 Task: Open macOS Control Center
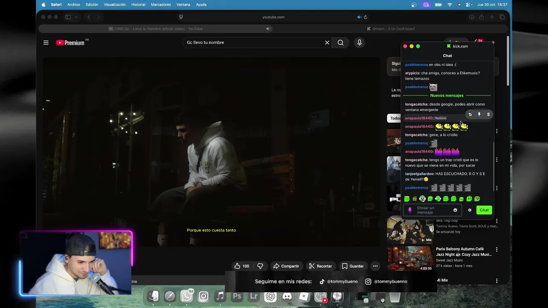click(x=468, y=5)
